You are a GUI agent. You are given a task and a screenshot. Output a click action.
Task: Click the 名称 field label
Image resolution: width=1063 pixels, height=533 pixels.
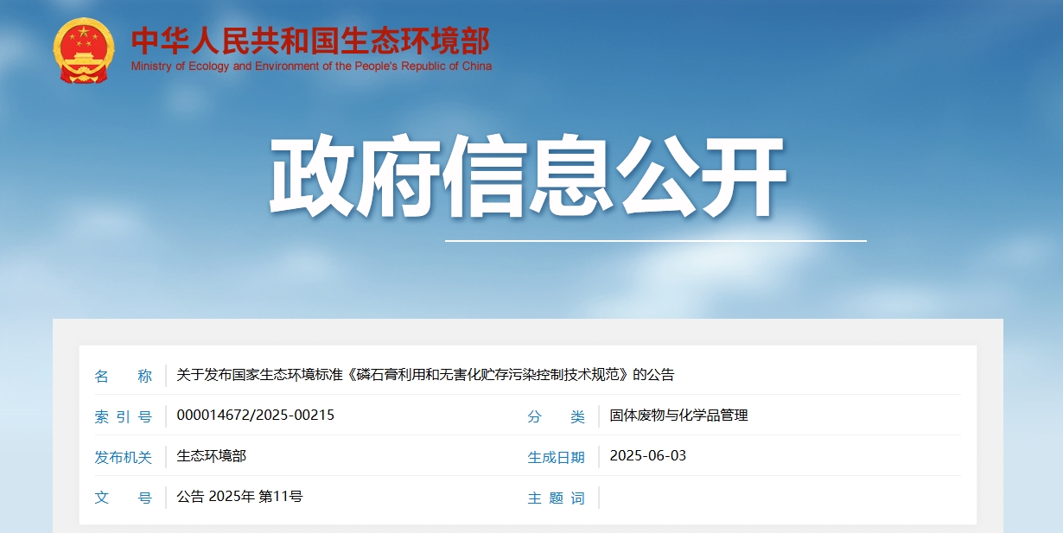point(123,375)
